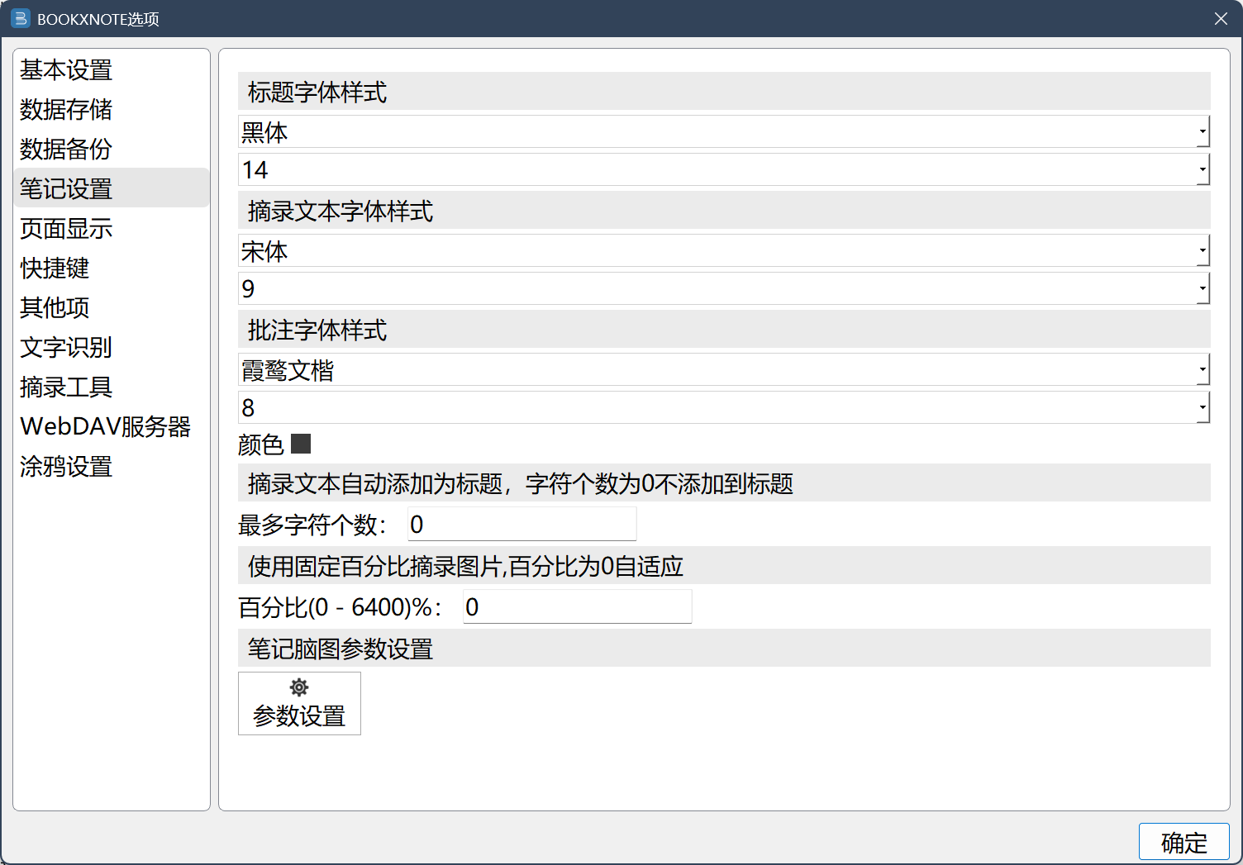Switch to 基本设置 category
The width and height of the screenshot is (1243, 865).
click(66, 70)
